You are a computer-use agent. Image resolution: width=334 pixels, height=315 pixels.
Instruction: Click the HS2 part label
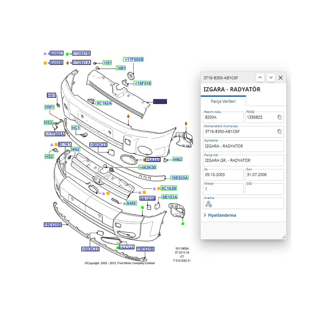49,156
